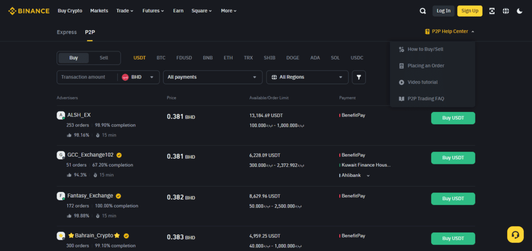Open Buy Crypto in the top nav
Image resolution: width=532 pixels, height=251 pixels.
click(x=70, y=11)
